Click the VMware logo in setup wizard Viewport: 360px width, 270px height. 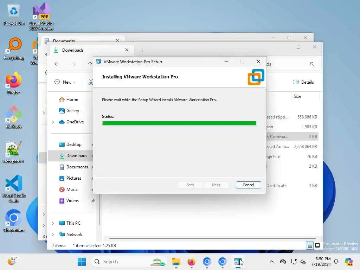(x=256, y=77)
